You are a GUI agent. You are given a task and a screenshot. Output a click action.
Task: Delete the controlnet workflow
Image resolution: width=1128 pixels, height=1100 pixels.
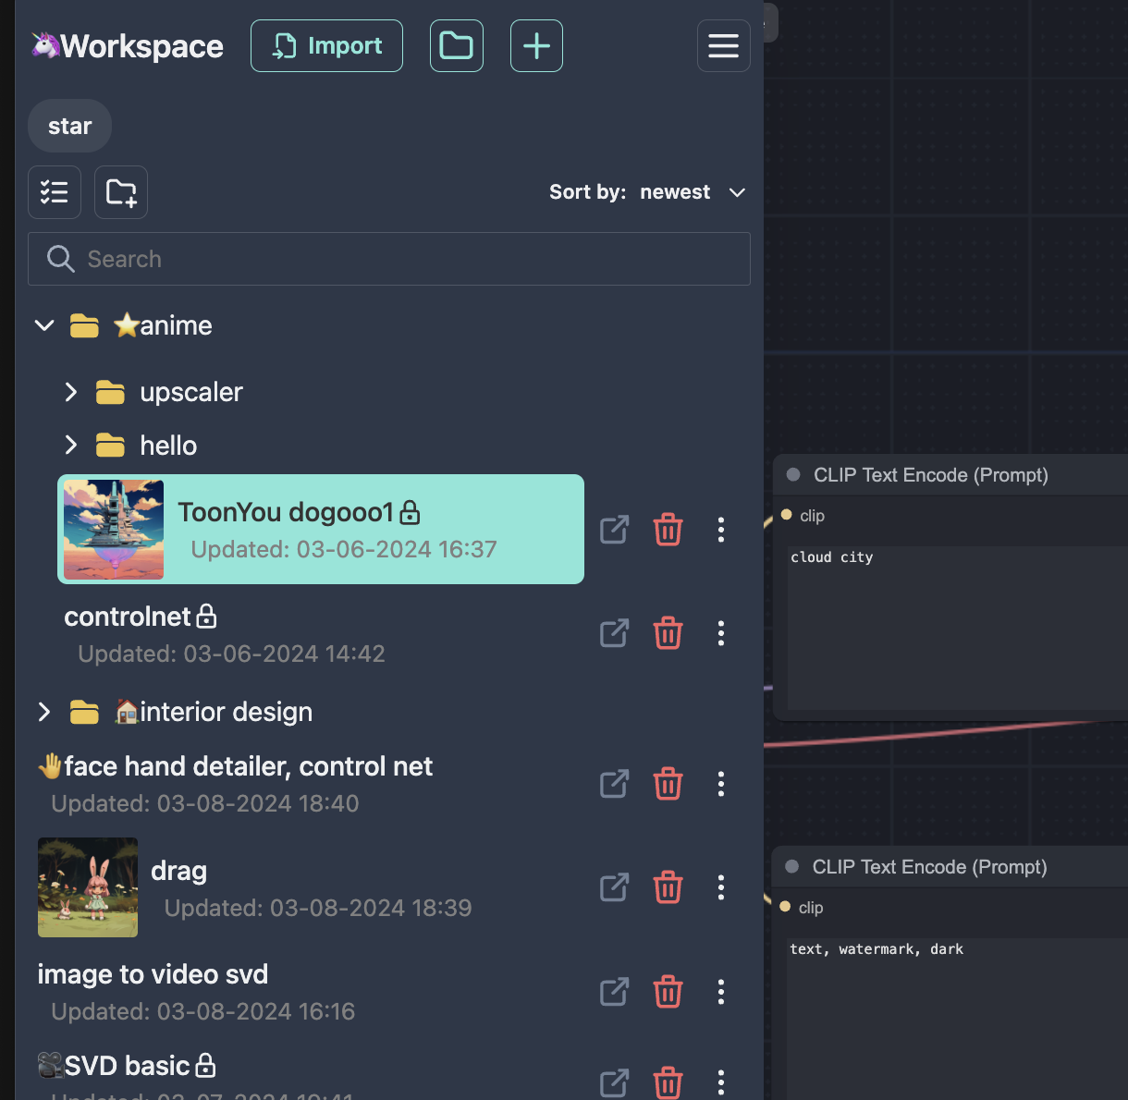(668, 633)
